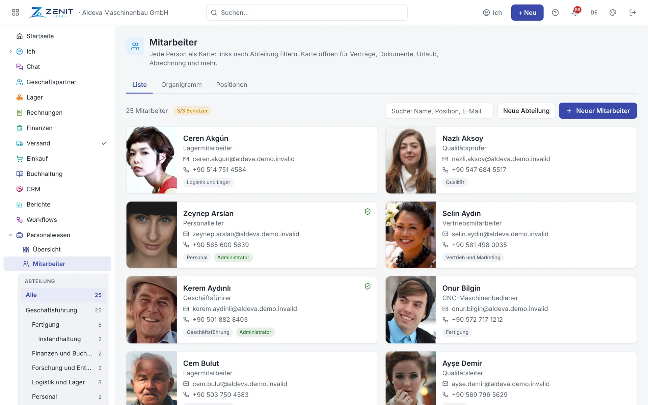Viewport: 648px width, 405px height.
Task: Click shield icon on Kerem Aydınlı card
Action: click(368, 286)
